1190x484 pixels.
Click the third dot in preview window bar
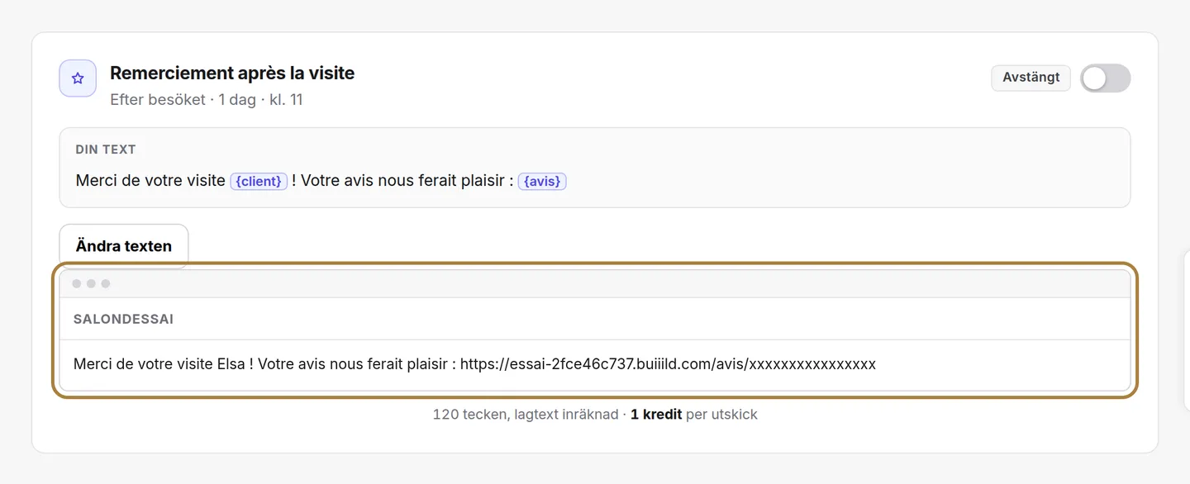pos(106,284)
